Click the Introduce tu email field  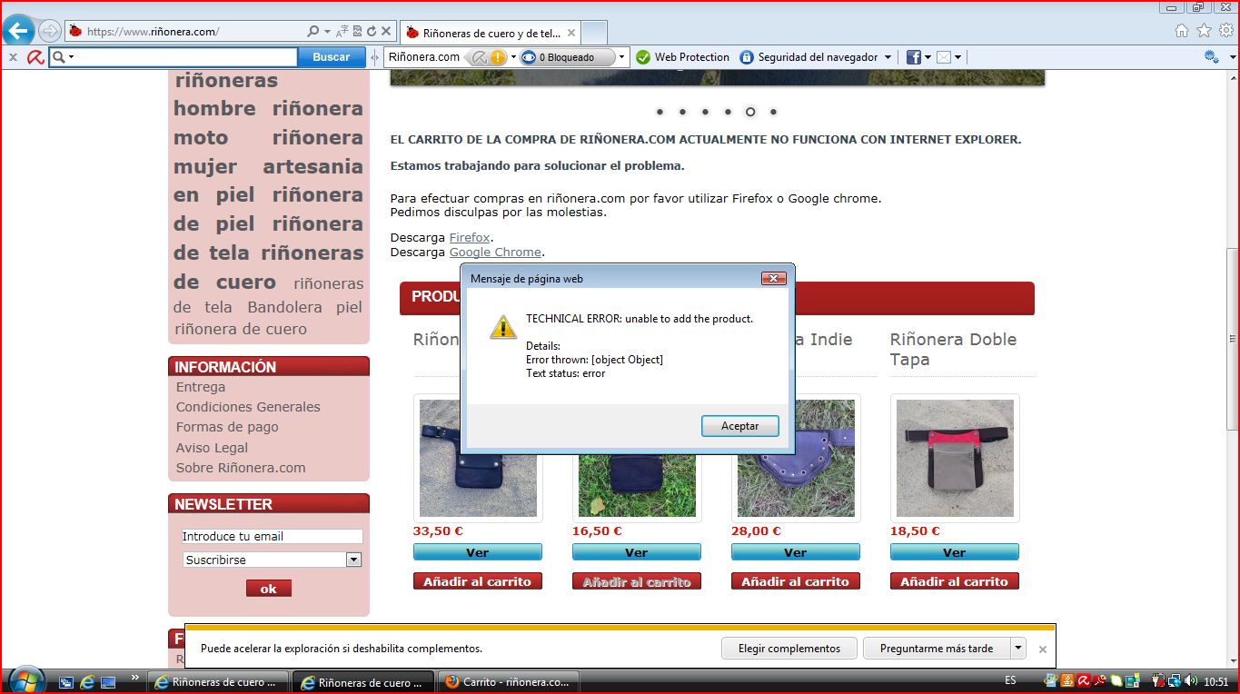(x=273, y=537)
